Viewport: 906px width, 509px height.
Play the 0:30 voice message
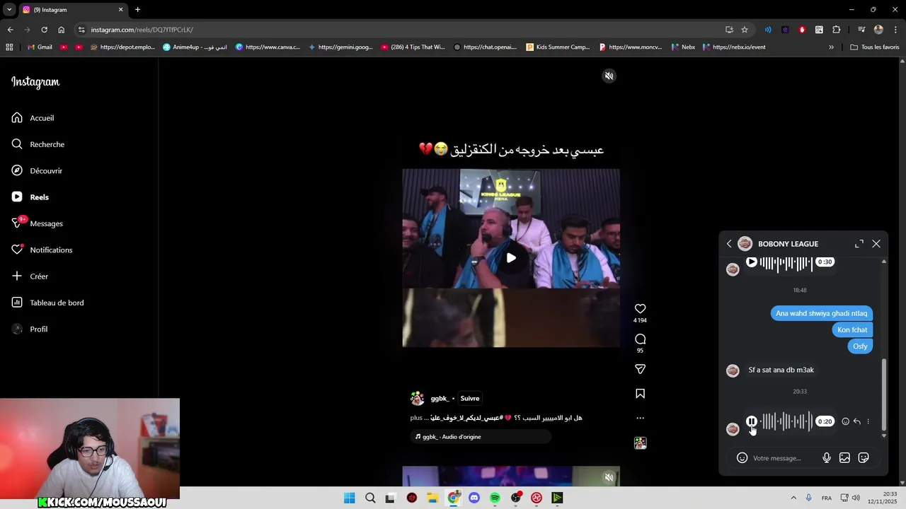pos(752,262)
